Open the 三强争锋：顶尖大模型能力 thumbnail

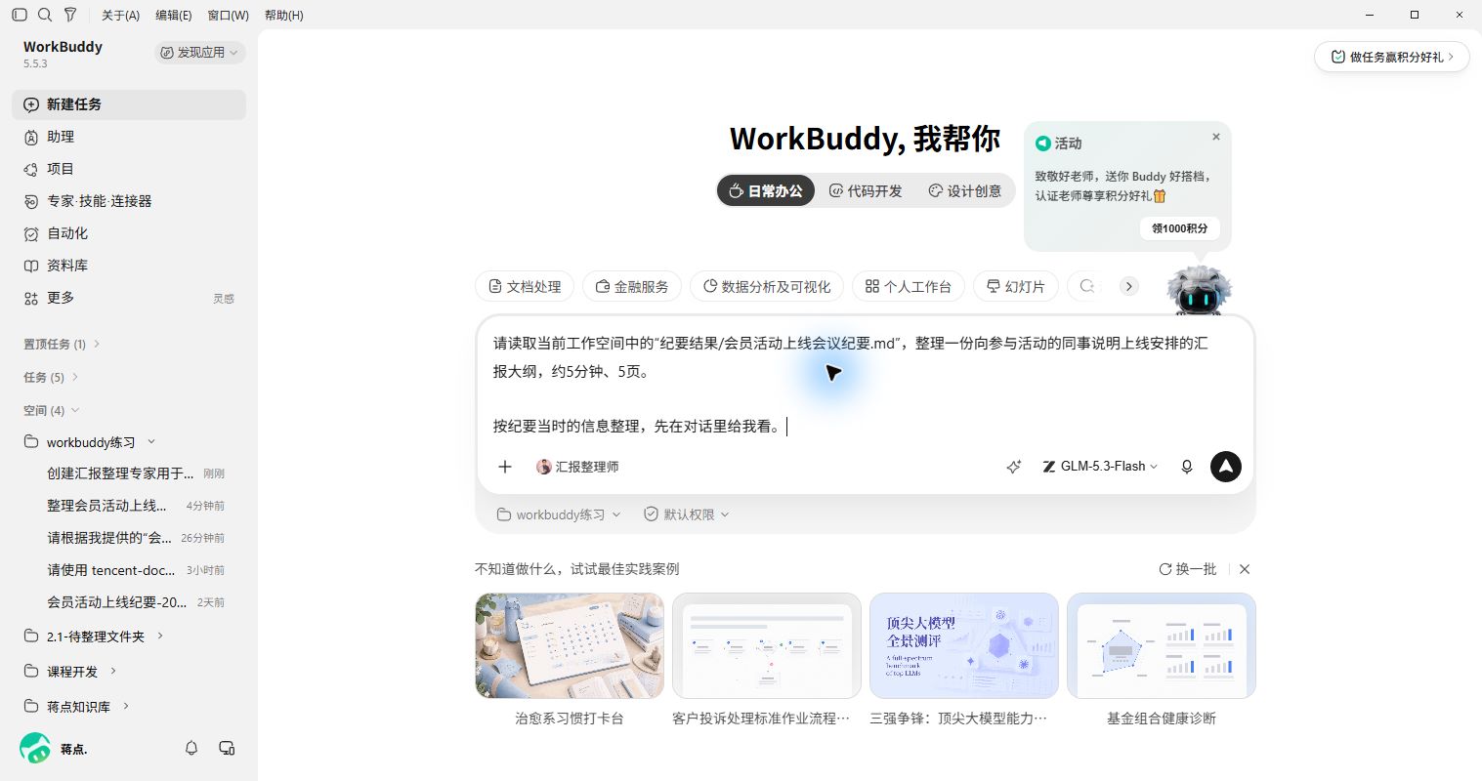[964, 645]
